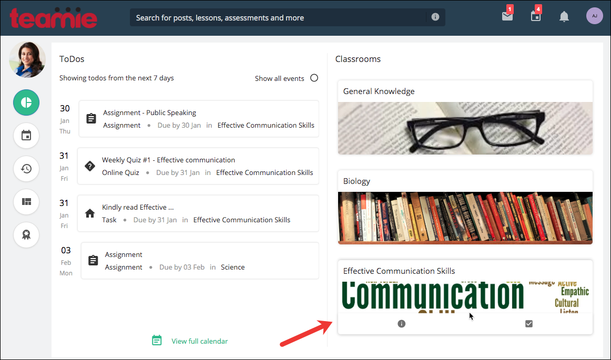Viewport: 611px width, 360px height.
Task: Toggle the Show all events radio button
Action: pyautogui.click(x=314, y=78)
